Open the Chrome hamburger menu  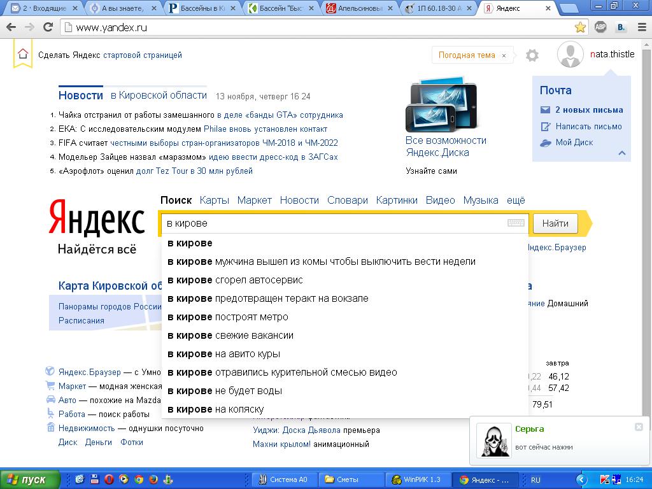[642, 27]
